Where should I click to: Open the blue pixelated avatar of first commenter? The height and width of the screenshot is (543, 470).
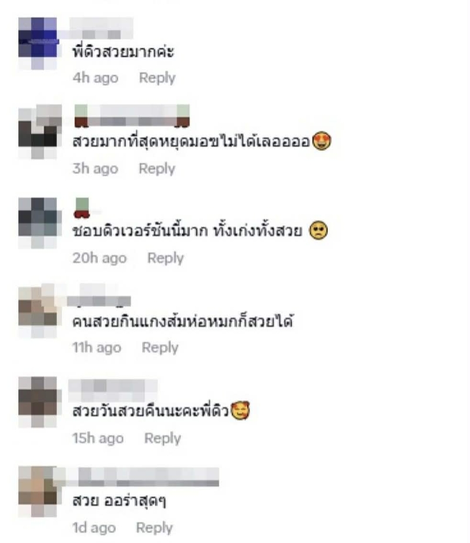pyautogui.click(x=38, y=43)
